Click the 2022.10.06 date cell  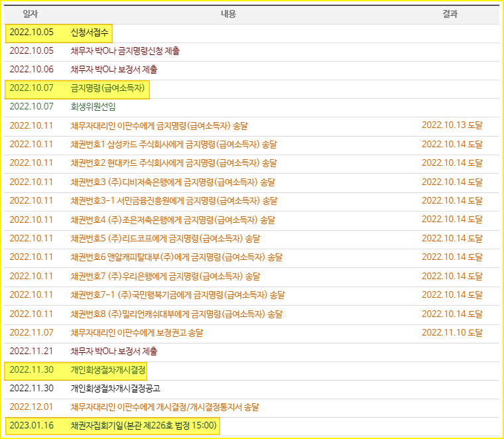(x=32, y=70)
